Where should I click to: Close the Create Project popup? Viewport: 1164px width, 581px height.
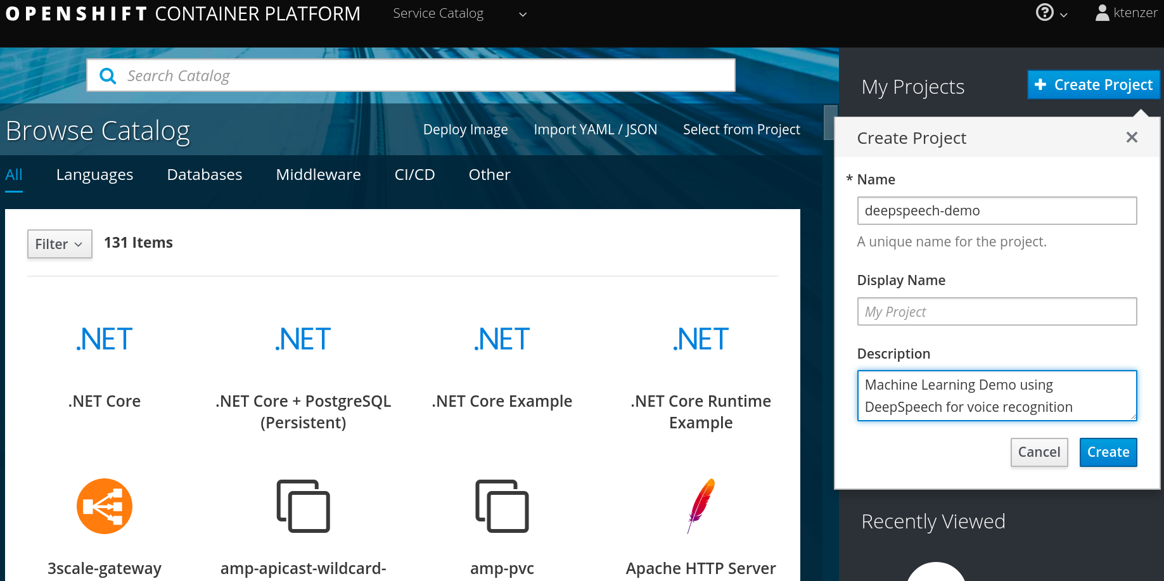(1132, 137)
